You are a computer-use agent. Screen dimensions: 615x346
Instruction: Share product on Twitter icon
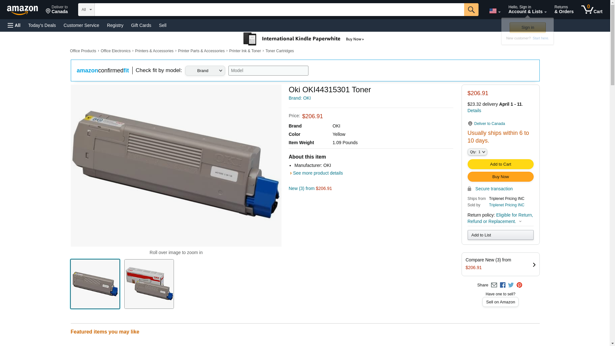coord(511,285)
